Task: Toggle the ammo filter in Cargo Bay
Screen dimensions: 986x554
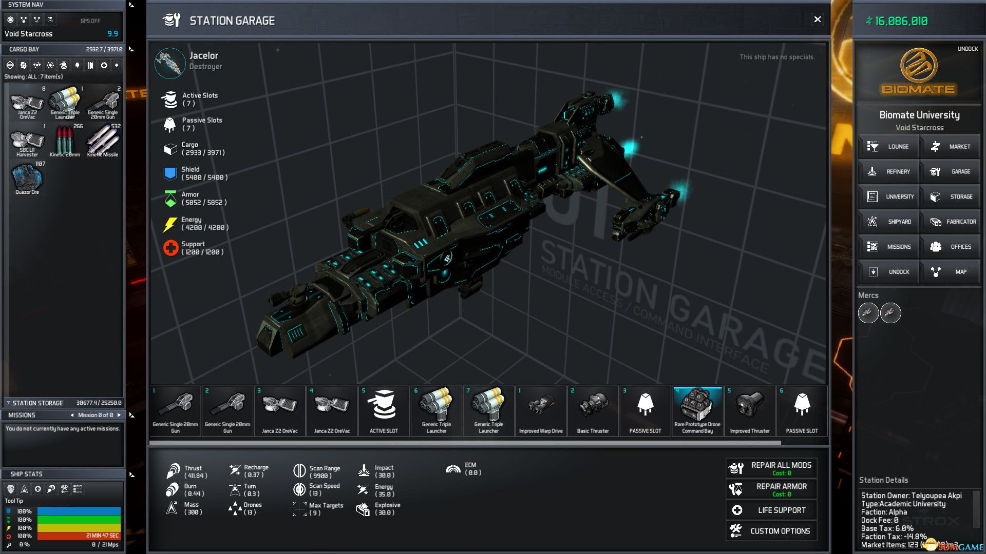Action: click(x=90, y=65)
